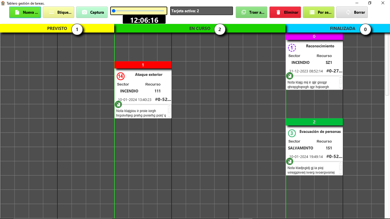Open the green note icon on Ataque exterior card
The height and width of the screenshot is (219, 390).
[x=118, y=104]
